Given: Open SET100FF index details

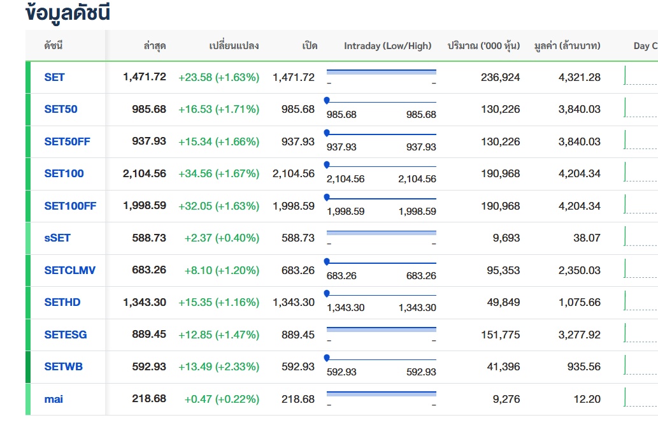Looking at the screenshot, I should tap(70, 206).
